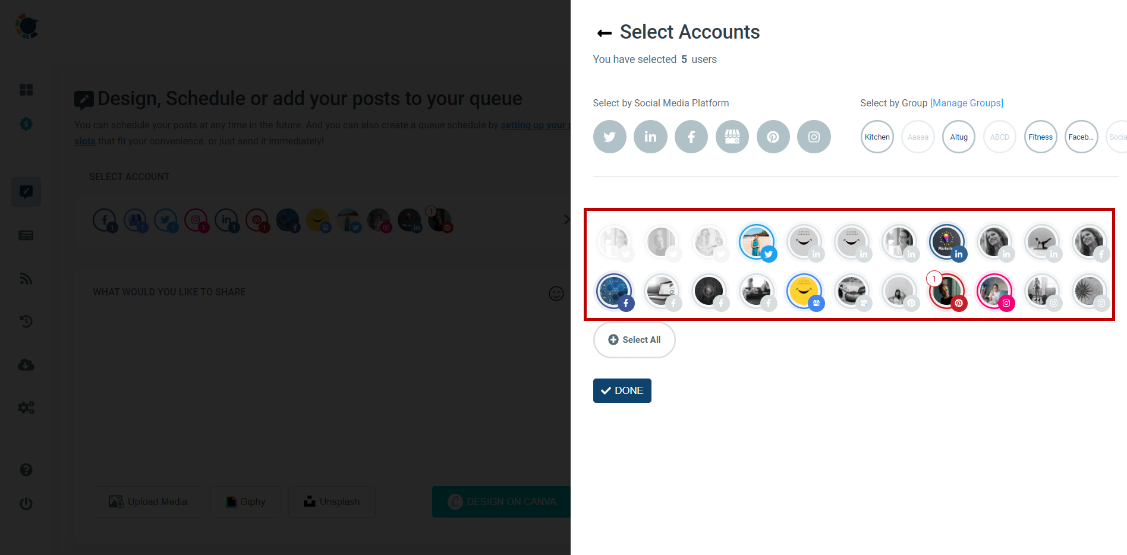
Task: Toggle the Altug group selection
Action: pos(958,137)
